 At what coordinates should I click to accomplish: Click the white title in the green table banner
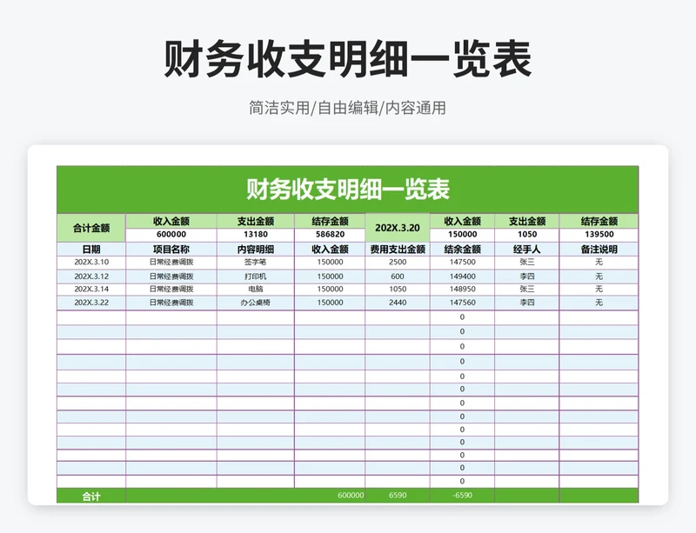coord(348,190)
